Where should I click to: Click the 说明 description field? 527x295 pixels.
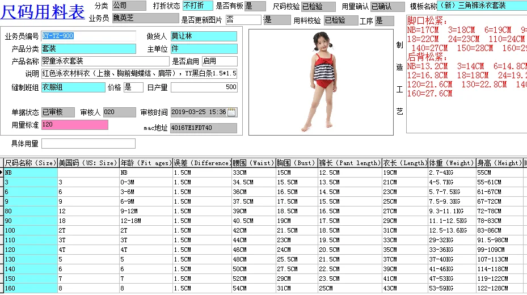click(139, 74)
